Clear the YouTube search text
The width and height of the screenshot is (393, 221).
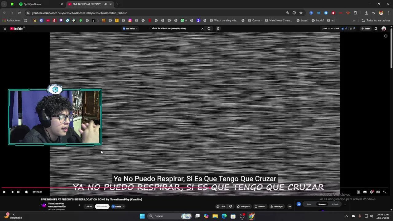point(202,29)
